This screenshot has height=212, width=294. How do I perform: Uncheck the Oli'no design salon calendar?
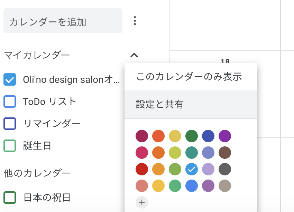coord(10,79)
